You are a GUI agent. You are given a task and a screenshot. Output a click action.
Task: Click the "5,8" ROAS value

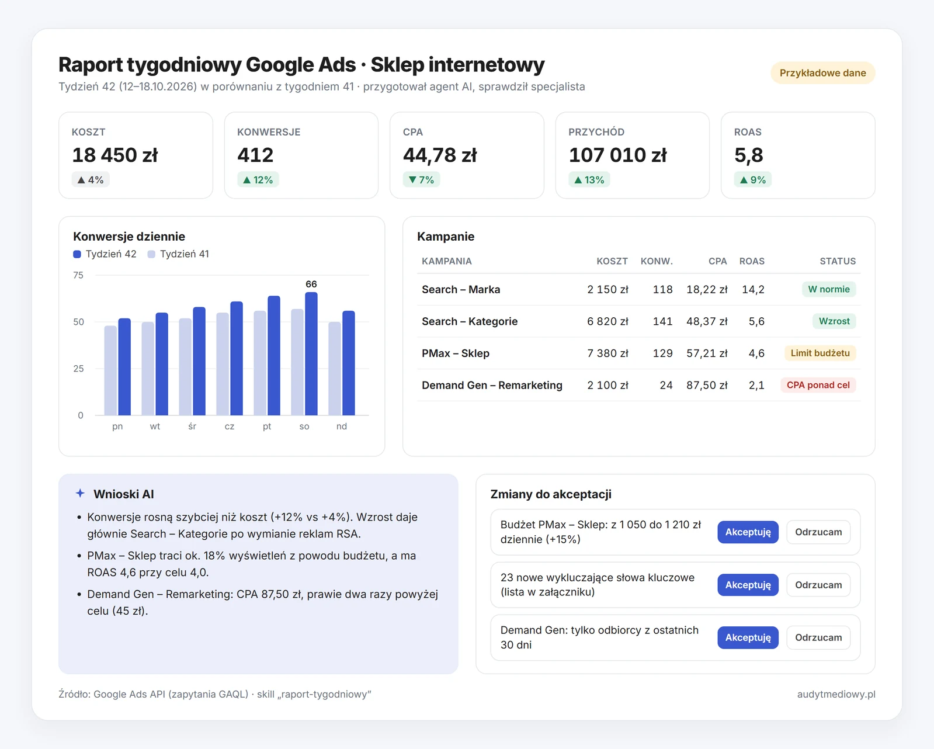[x=749, y=155]
